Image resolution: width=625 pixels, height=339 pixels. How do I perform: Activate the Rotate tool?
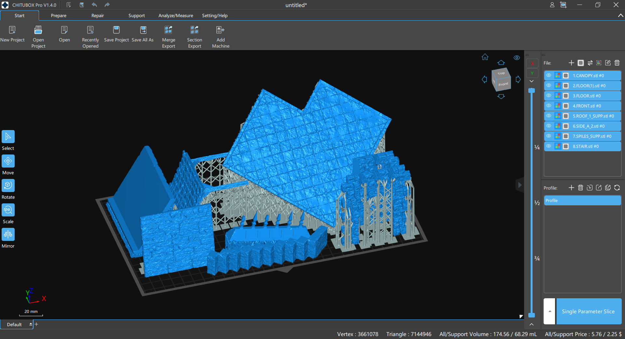(x=8, y=185)
